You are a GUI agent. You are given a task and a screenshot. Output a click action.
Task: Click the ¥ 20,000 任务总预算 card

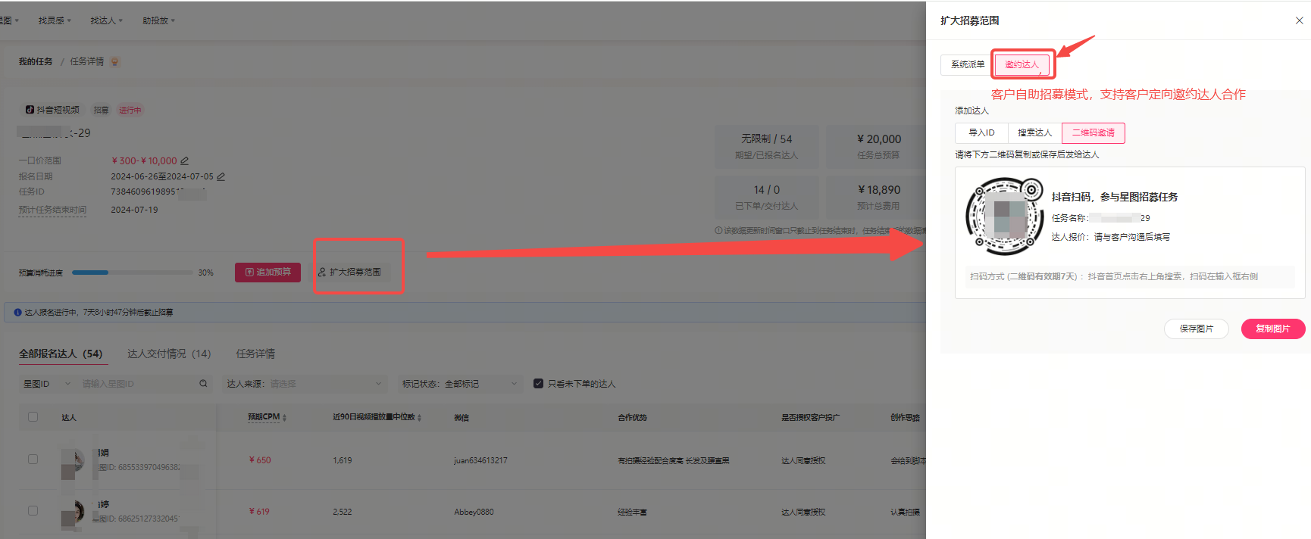tap(878, 147)
